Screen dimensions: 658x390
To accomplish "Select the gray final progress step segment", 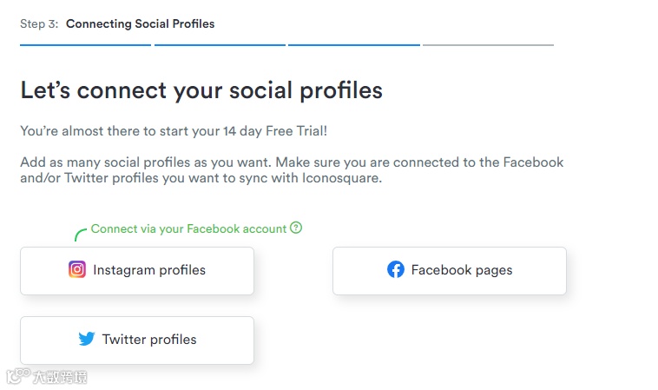I will [x=488, y=44].
